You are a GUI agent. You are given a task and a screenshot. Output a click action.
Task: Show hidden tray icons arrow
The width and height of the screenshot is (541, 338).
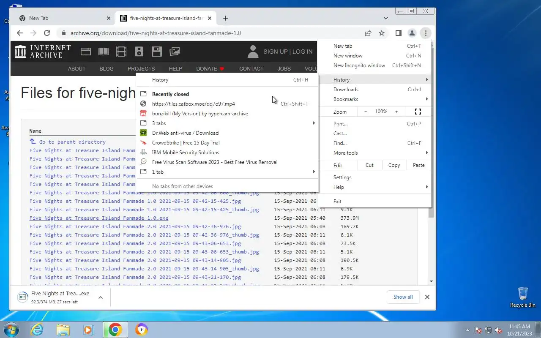pos(467,330)
